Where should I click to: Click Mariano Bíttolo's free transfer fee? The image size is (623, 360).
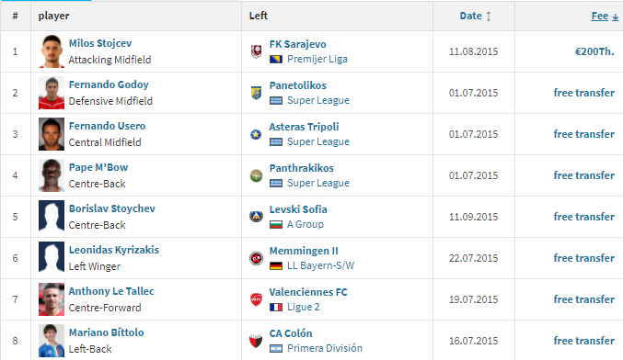584,341
